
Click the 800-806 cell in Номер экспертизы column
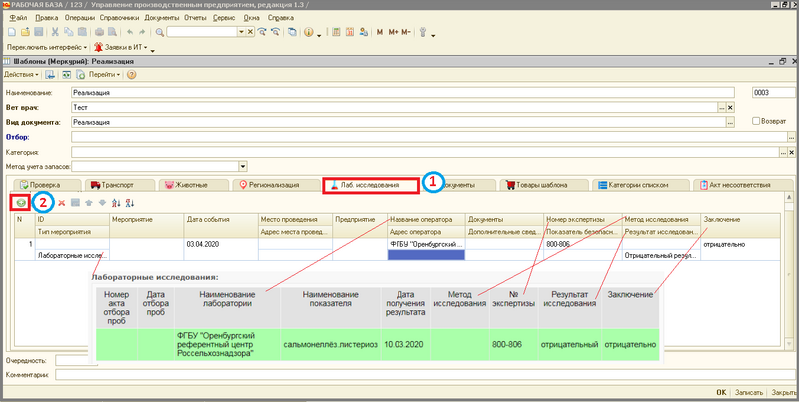[583, 244]
